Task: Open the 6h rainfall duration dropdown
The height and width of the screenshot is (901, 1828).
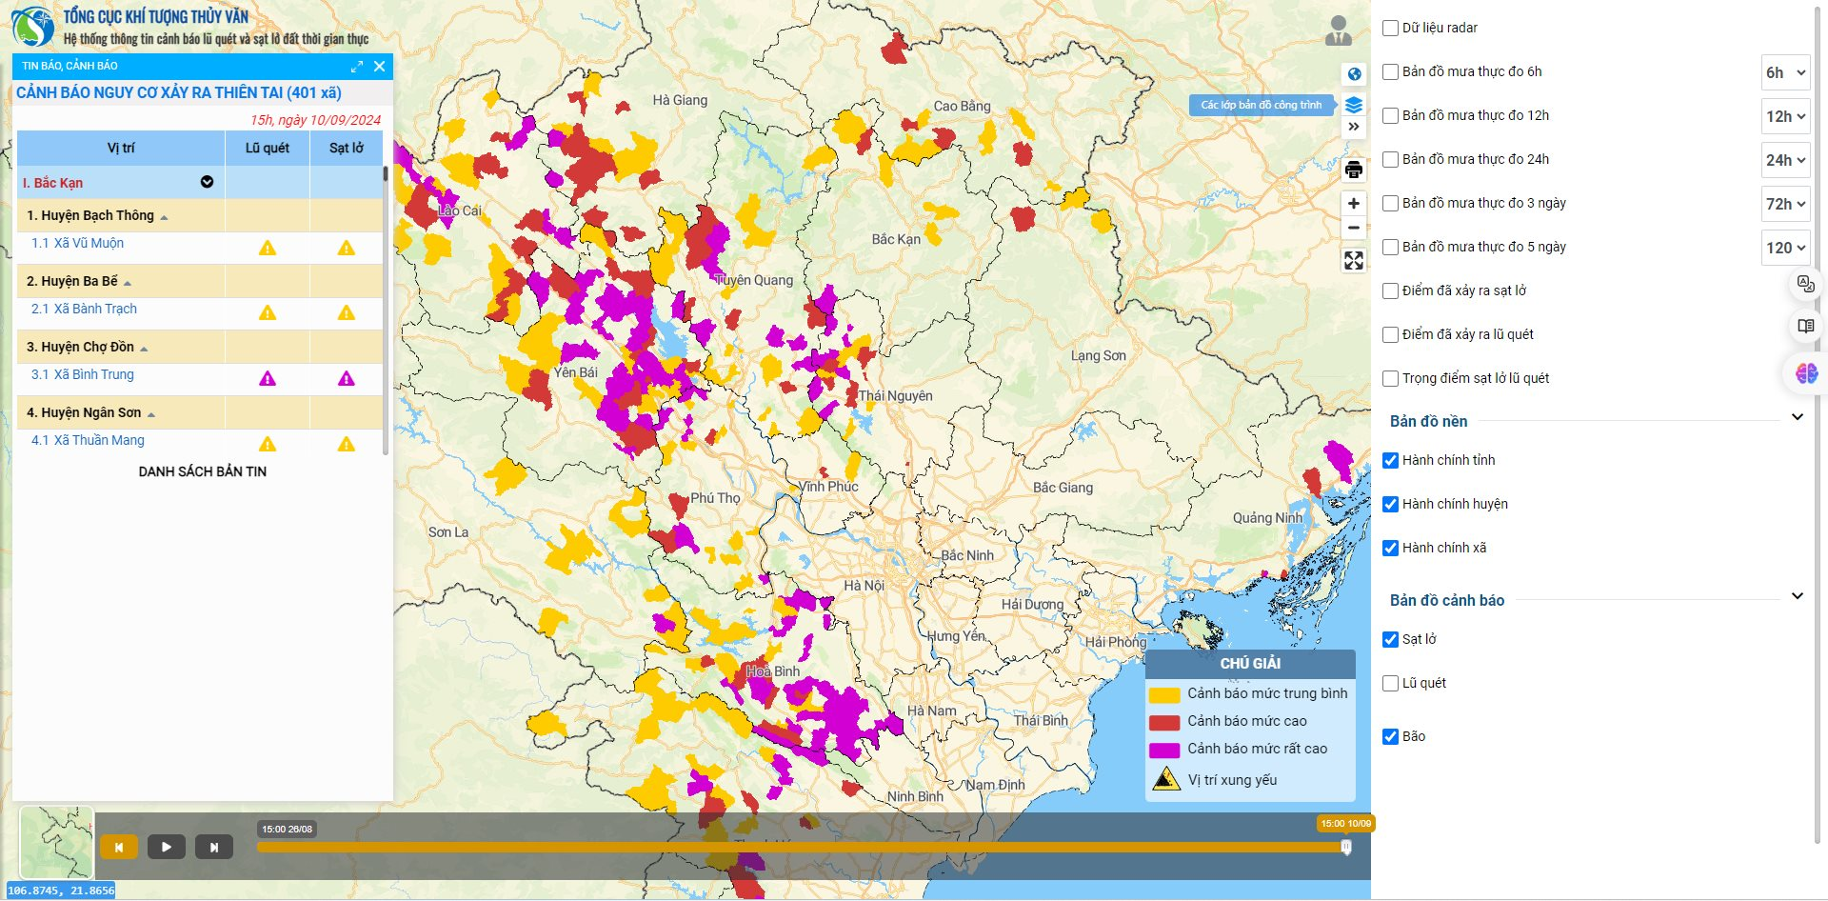Action: (1784, 72)
